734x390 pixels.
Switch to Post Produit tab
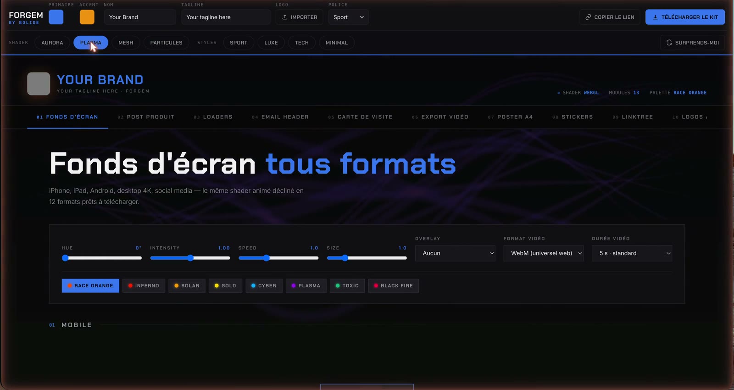click(x=146, y=117)
